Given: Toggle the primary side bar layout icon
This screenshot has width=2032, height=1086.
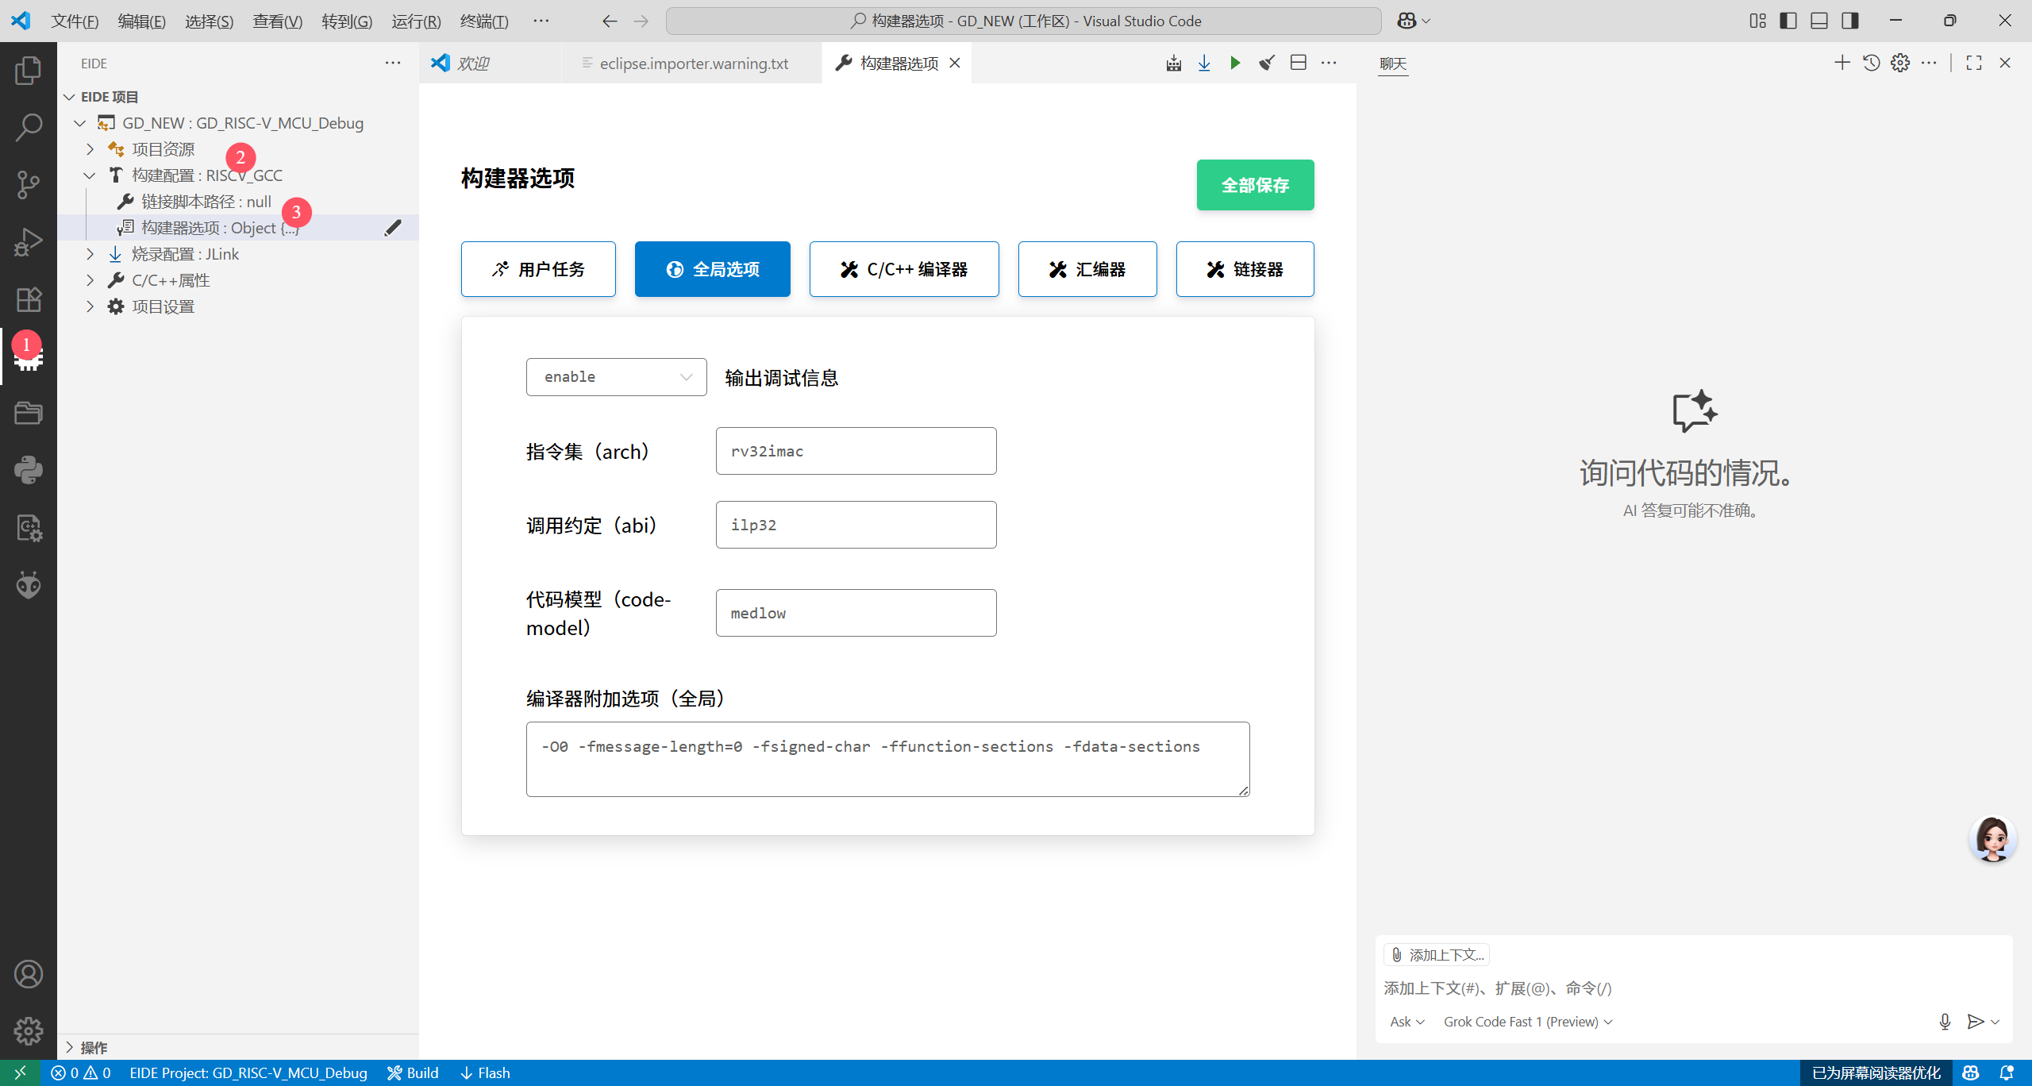Looking at the screenshot, I should (1788, 21).
